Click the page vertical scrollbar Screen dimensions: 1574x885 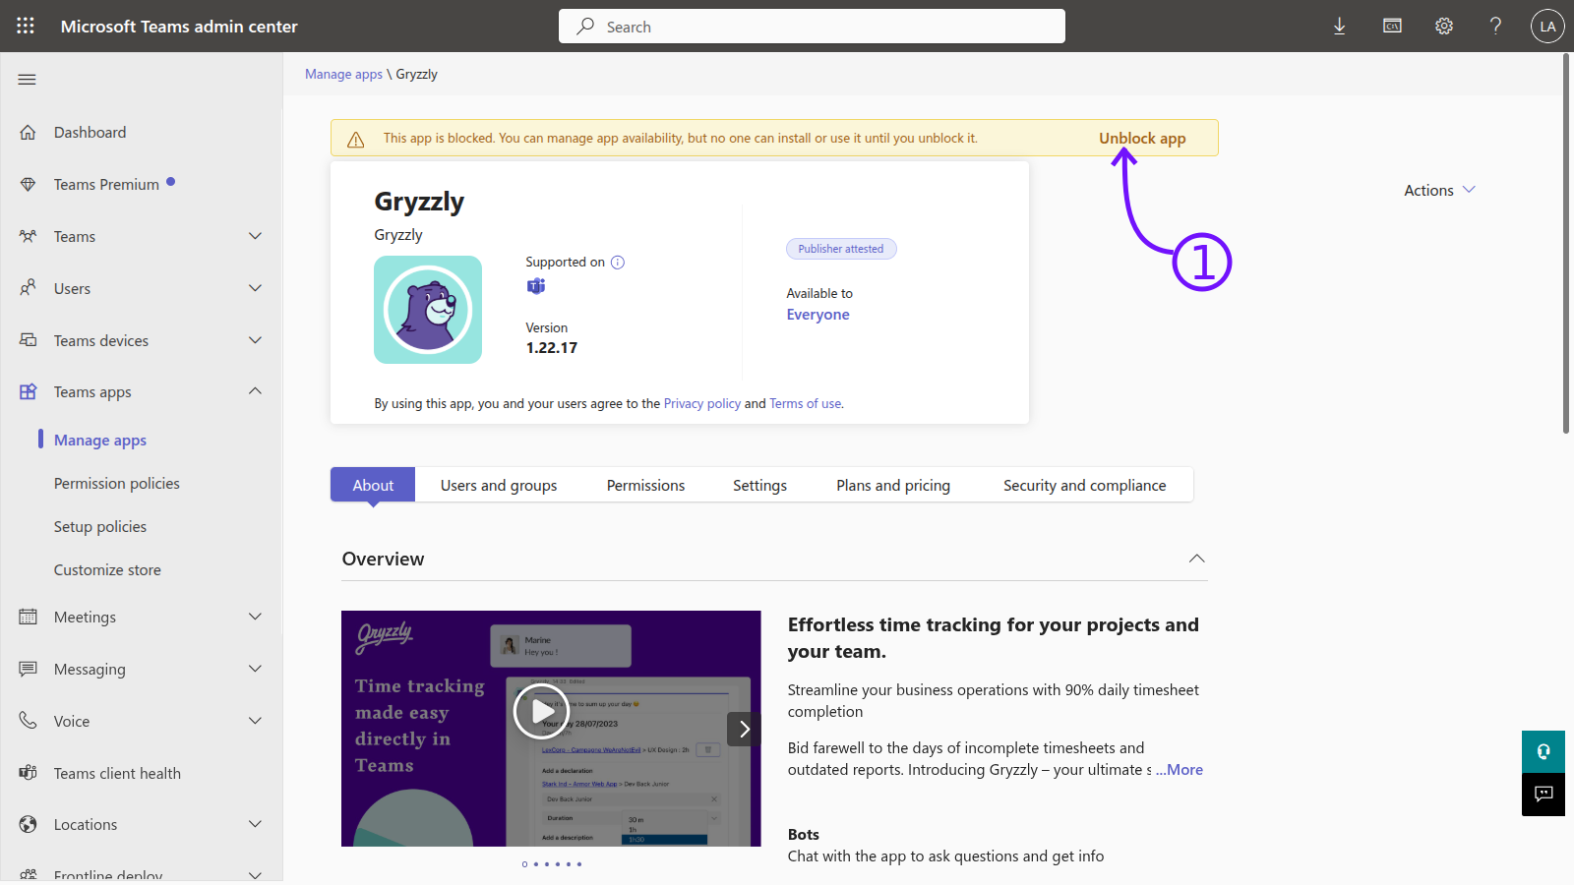1566,243
